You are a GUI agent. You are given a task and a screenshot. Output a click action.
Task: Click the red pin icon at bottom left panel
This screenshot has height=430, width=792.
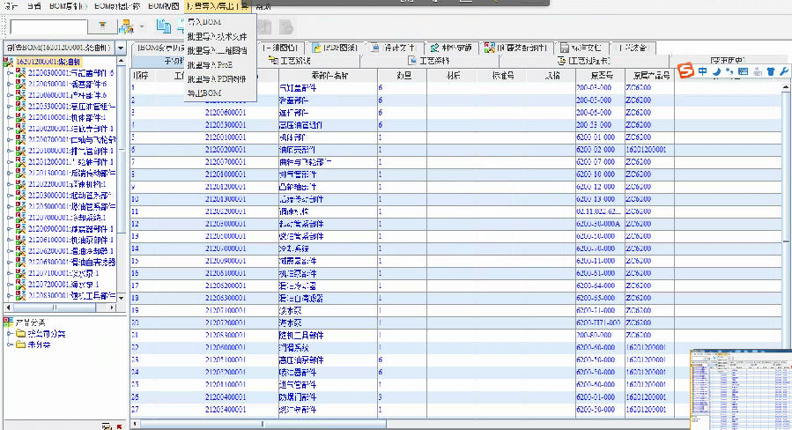click(119, 427)
